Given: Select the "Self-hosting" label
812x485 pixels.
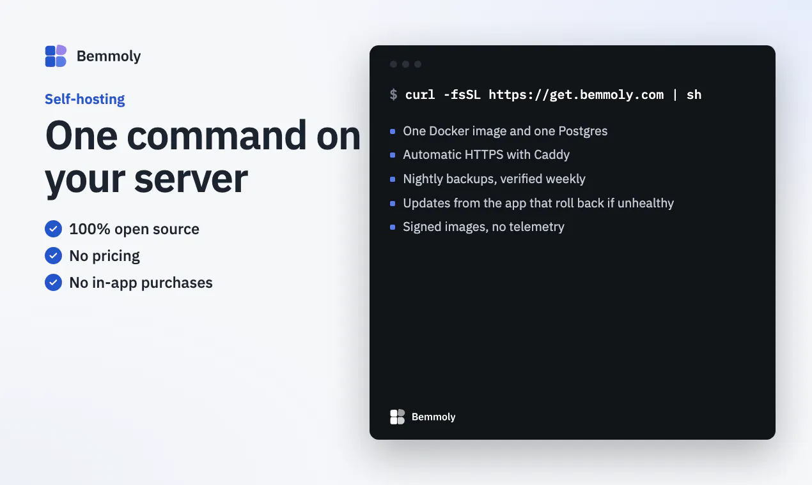Looking at the screenshot, I should [x=85, y=99].
